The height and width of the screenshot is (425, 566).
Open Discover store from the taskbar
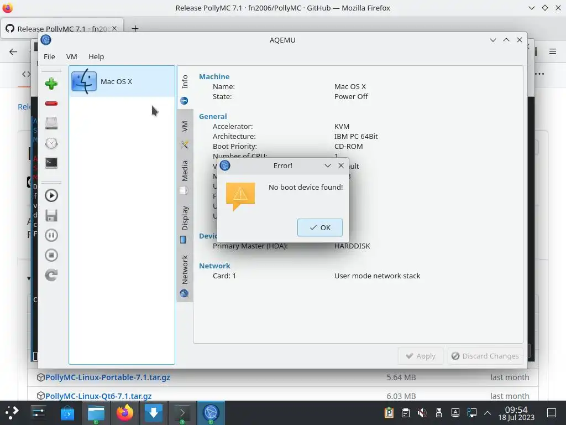point(67,413)
